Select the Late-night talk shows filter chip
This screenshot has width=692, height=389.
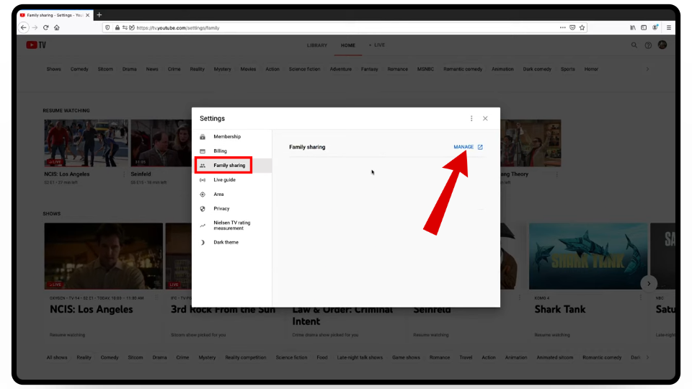pos(360,358)
